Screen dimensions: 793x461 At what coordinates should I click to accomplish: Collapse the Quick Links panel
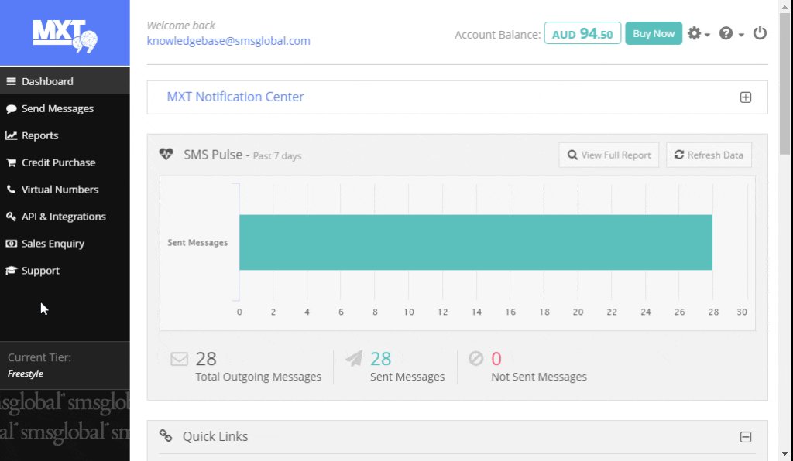pos(745,437)
